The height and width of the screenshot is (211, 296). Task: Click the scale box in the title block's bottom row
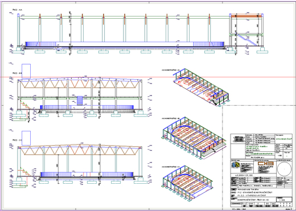coord(284,199)
